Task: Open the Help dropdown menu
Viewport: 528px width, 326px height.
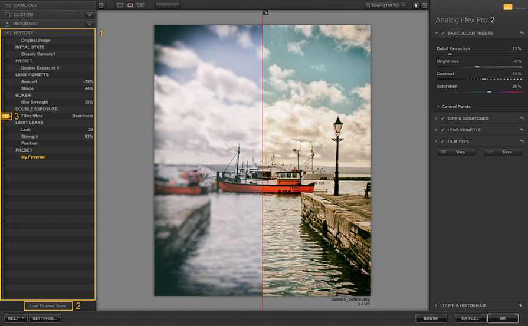Action: click(x=16, y=318)
